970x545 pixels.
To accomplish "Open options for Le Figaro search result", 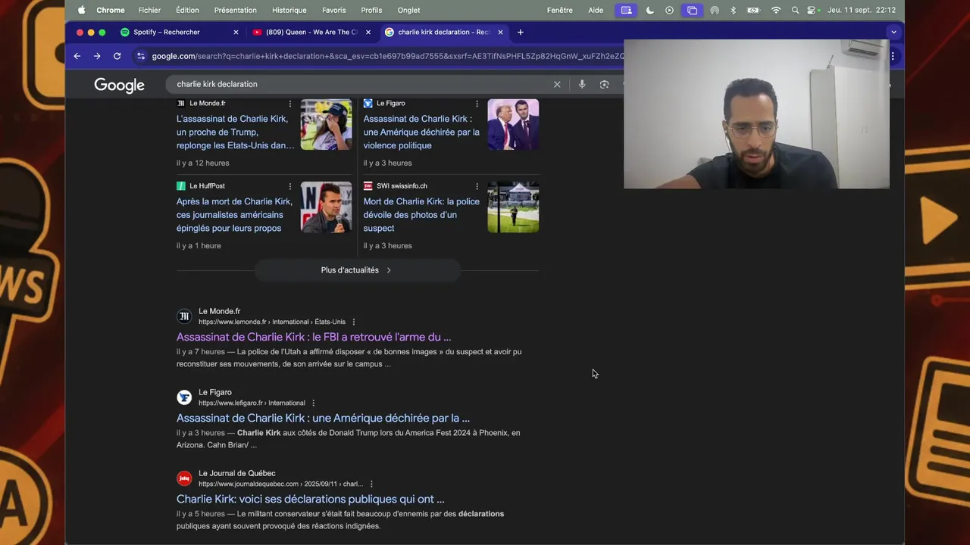I will (x=313, y=403).
